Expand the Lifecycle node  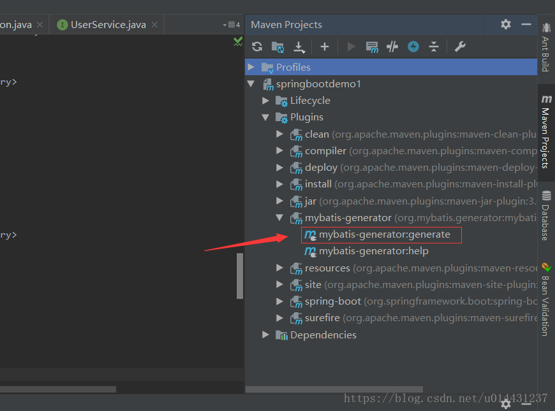click(265, 101)
